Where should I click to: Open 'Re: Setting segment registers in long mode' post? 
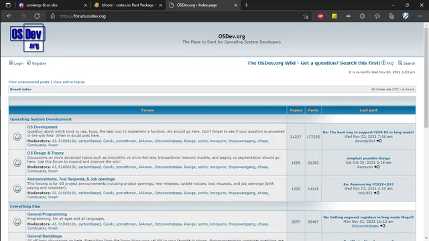[369, 217]
